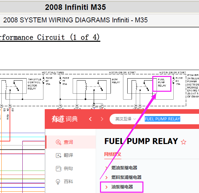Click the FUEL PUMP RELAY headword
199x193 pixels.
pyautogui.click(x=141, y=141)
